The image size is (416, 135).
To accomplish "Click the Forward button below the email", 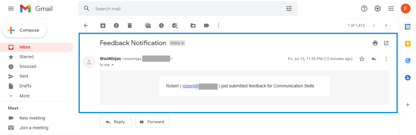I will tap(152, 122).
